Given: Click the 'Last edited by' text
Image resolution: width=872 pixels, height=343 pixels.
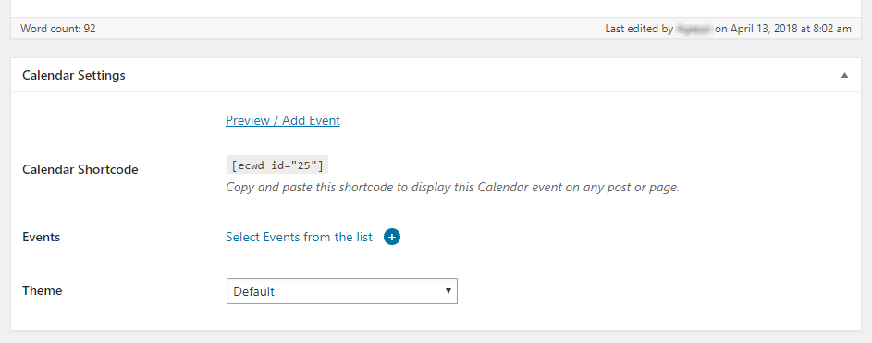Looking at the screenshot, I should [x=640, y=29].
